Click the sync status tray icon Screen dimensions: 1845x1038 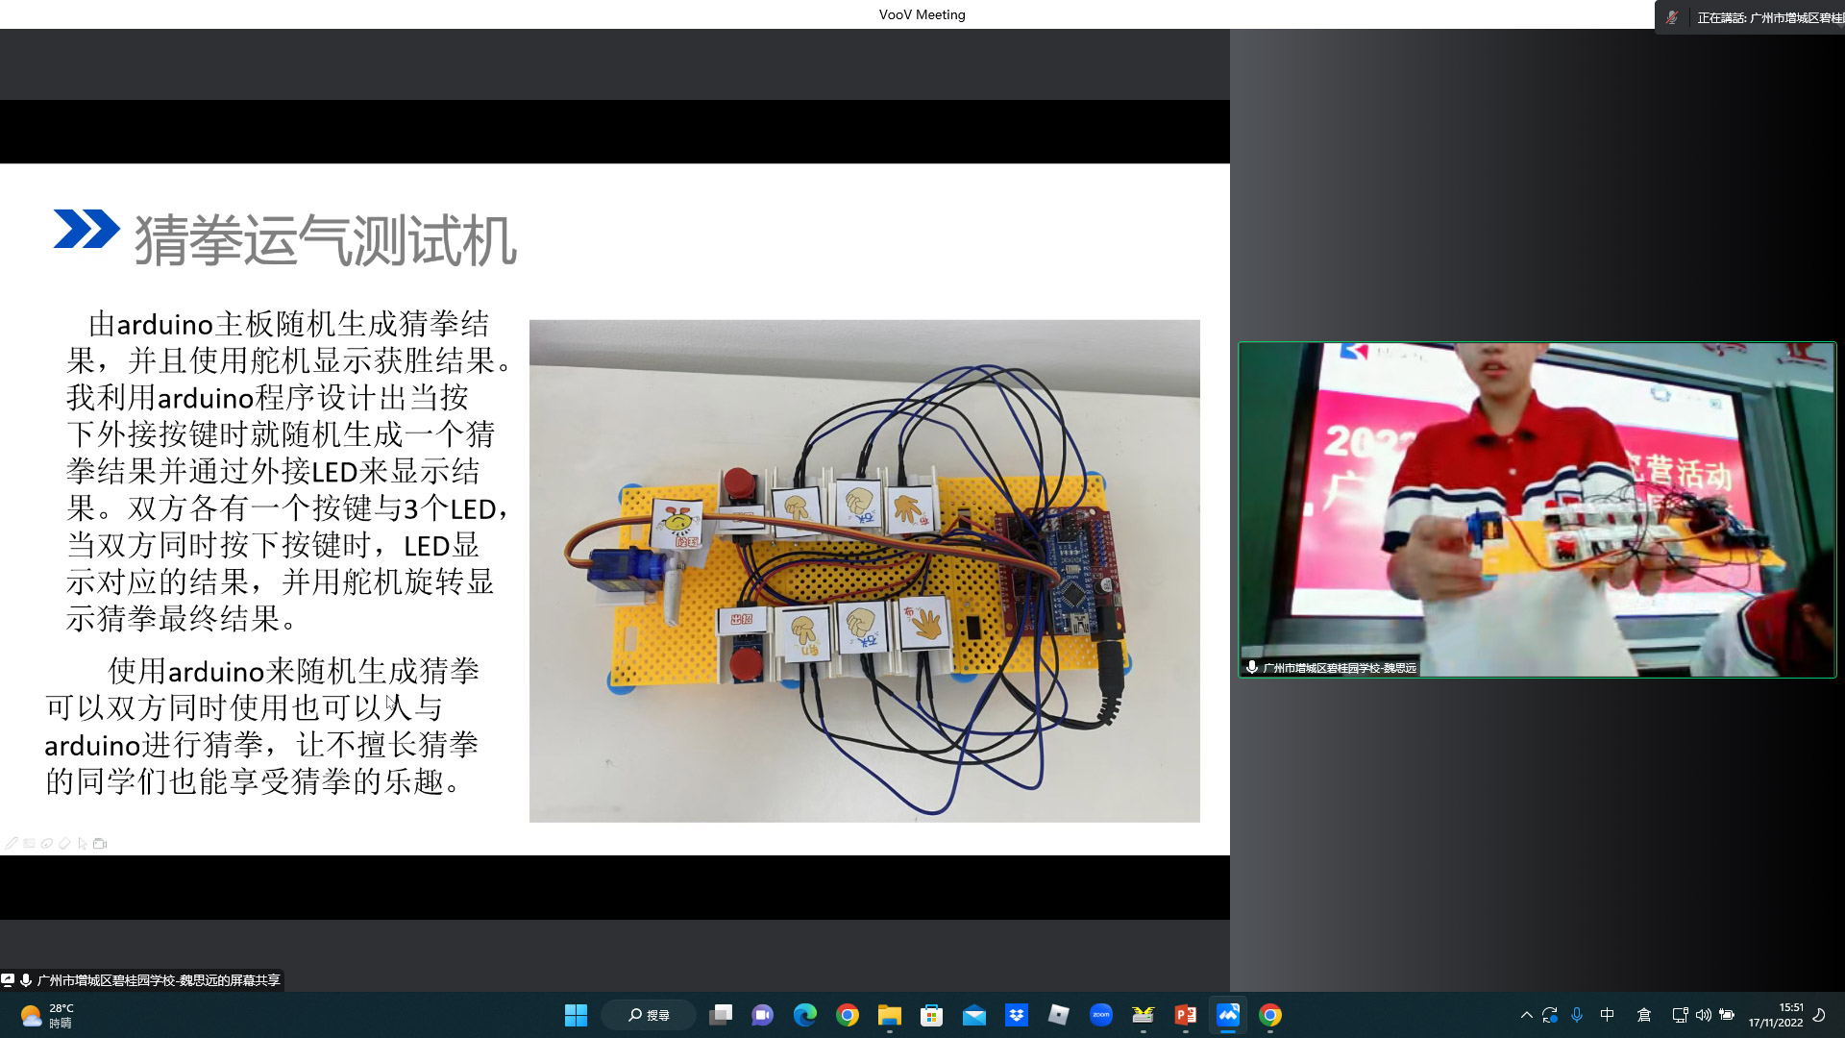click(x=1550, y=1015)
